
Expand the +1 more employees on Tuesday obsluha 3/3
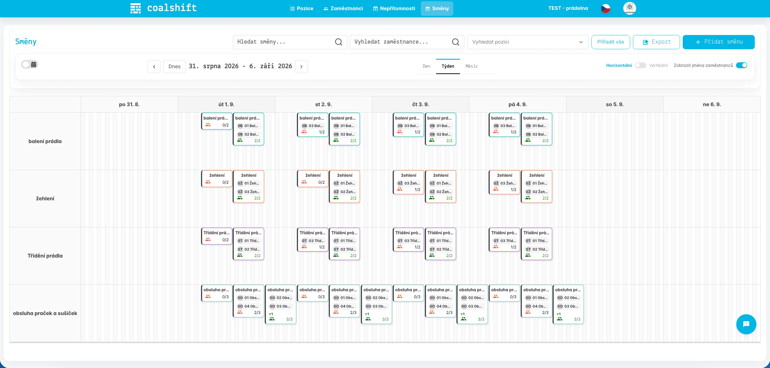point(271,314)
